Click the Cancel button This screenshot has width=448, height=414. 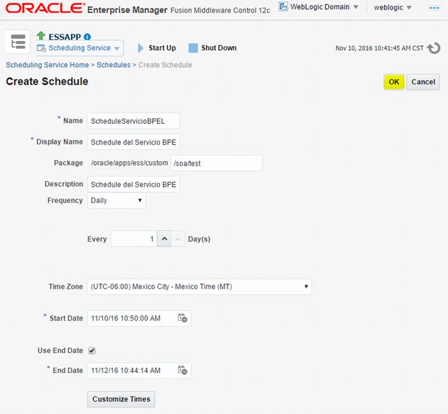[x=423, y=82]
